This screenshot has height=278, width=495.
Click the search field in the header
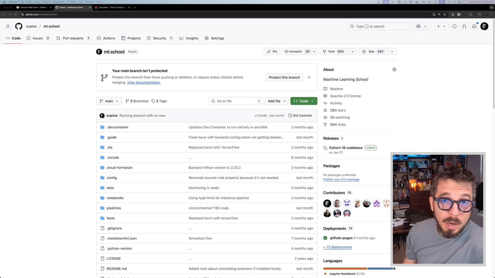pos(380,26)
